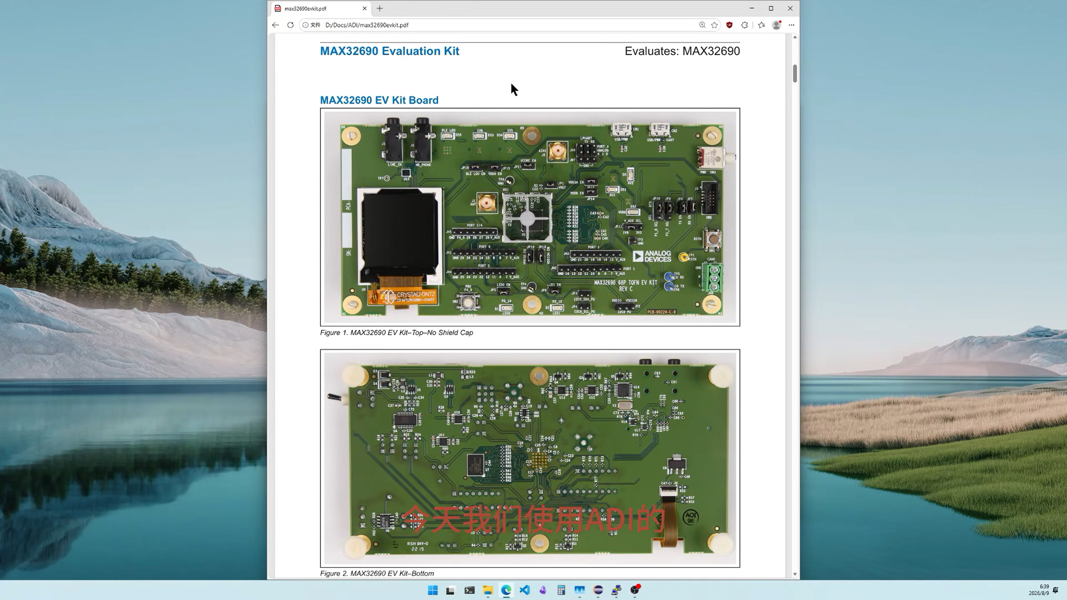Open the Extensions puzzle-piece icon
Screen dimensions: 1067x600
(744, 25)
